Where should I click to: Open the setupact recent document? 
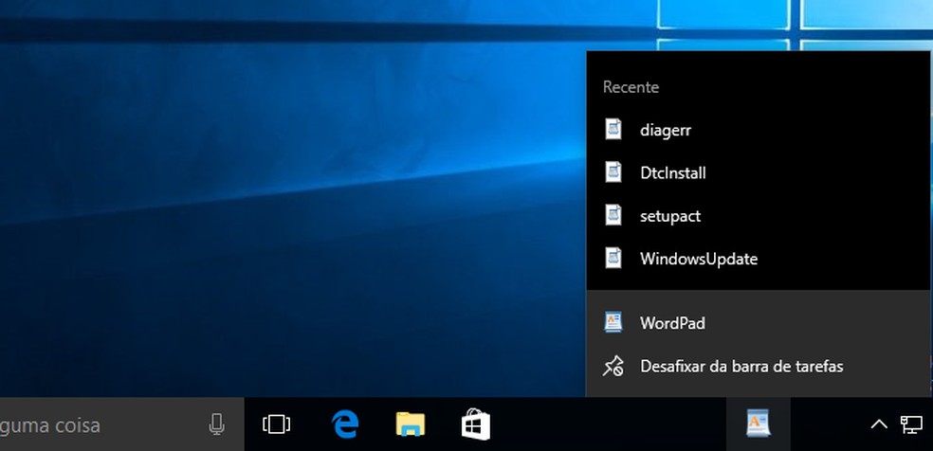[759, 215]
